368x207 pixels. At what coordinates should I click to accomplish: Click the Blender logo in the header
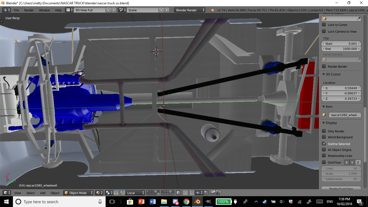(212, 10)
